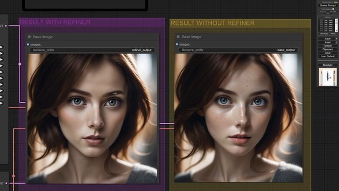
Task: Edit filename_prefix field showing refiner_output
Action: point(92,50)
